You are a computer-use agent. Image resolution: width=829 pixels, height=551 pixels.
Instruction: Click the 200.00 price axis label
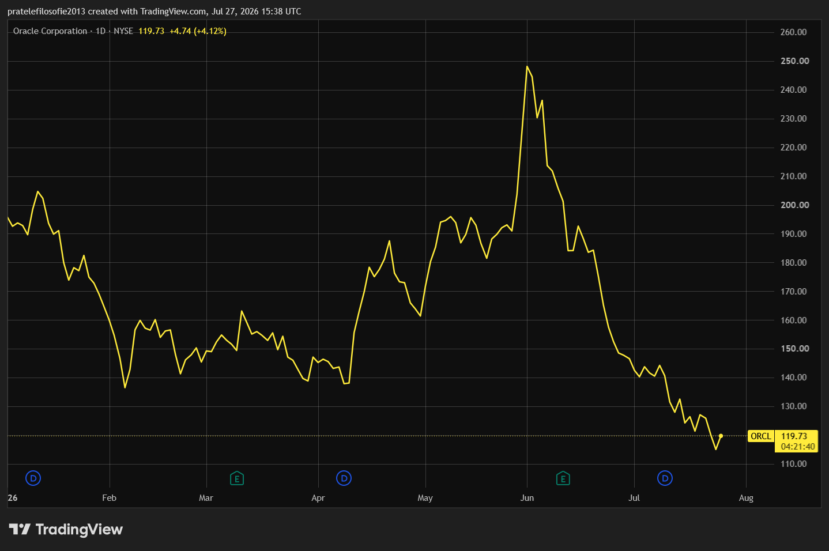pos(794,205)
